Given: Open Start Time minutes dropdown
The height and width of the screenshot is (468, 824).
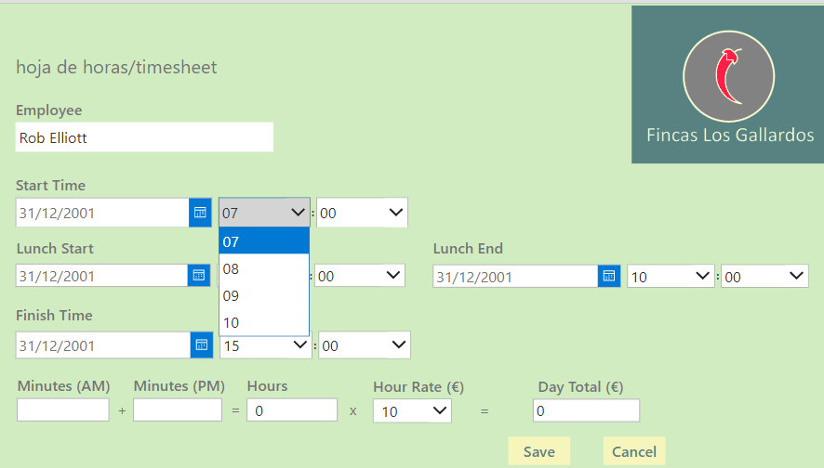Looking at the screenshot, I should tap(362, 213).
